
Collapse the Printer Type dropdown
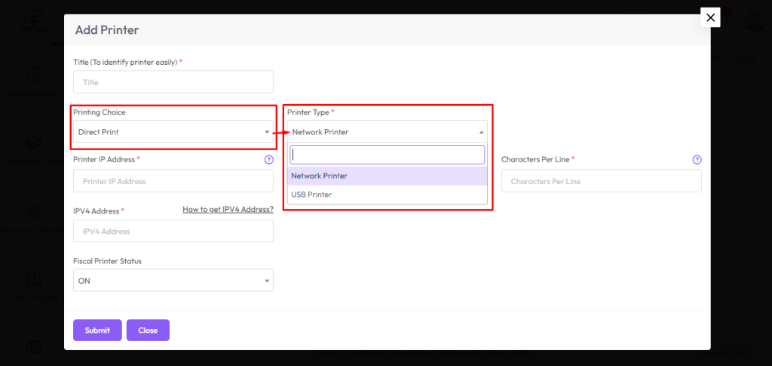pos(388,131)
